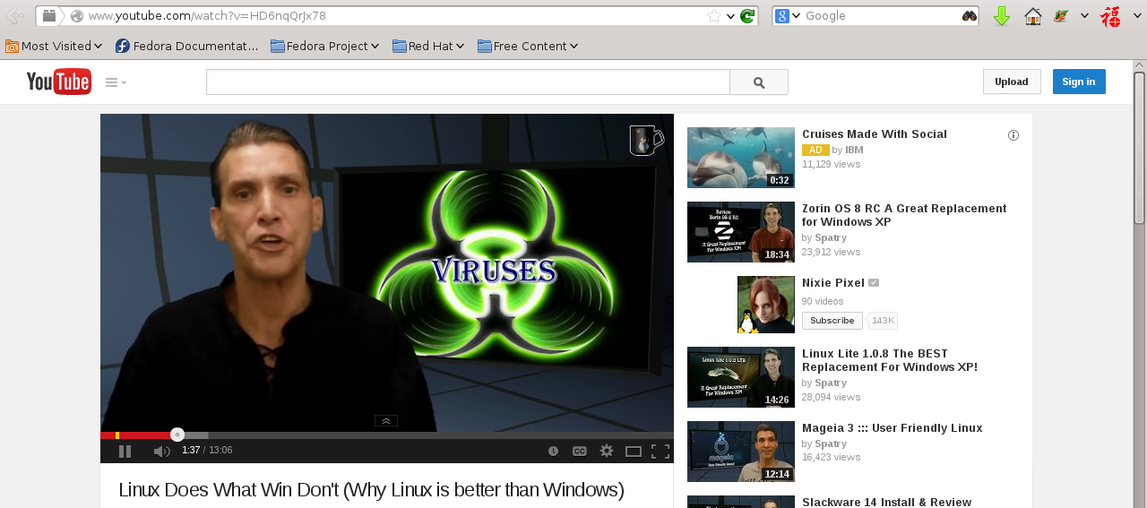This screenshot has height=508, width=1147.
Task: Click the yellow ad marker on the progress bar
Action: pos(117,435)
